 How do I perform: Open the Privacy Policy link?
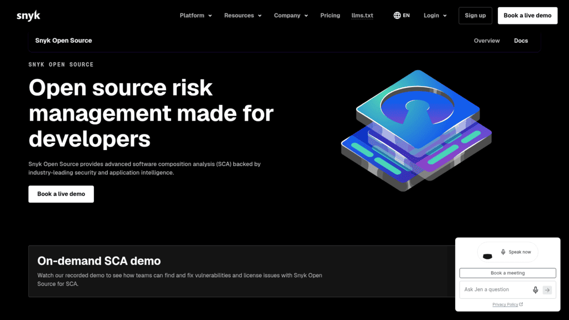tap(505, 304)
